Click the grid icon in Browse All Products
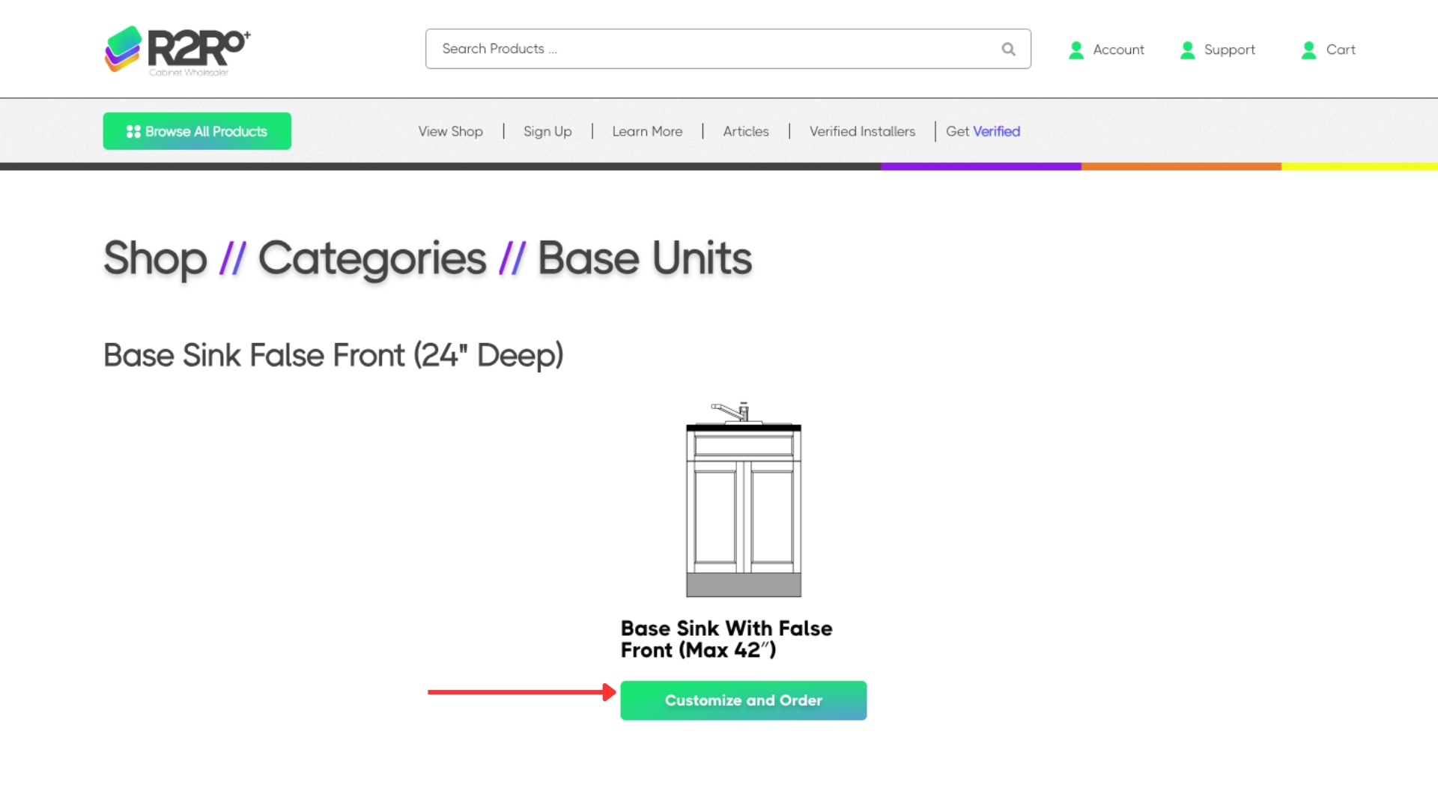Viewport: 1438px width, 809px height. tap(133, 132)
